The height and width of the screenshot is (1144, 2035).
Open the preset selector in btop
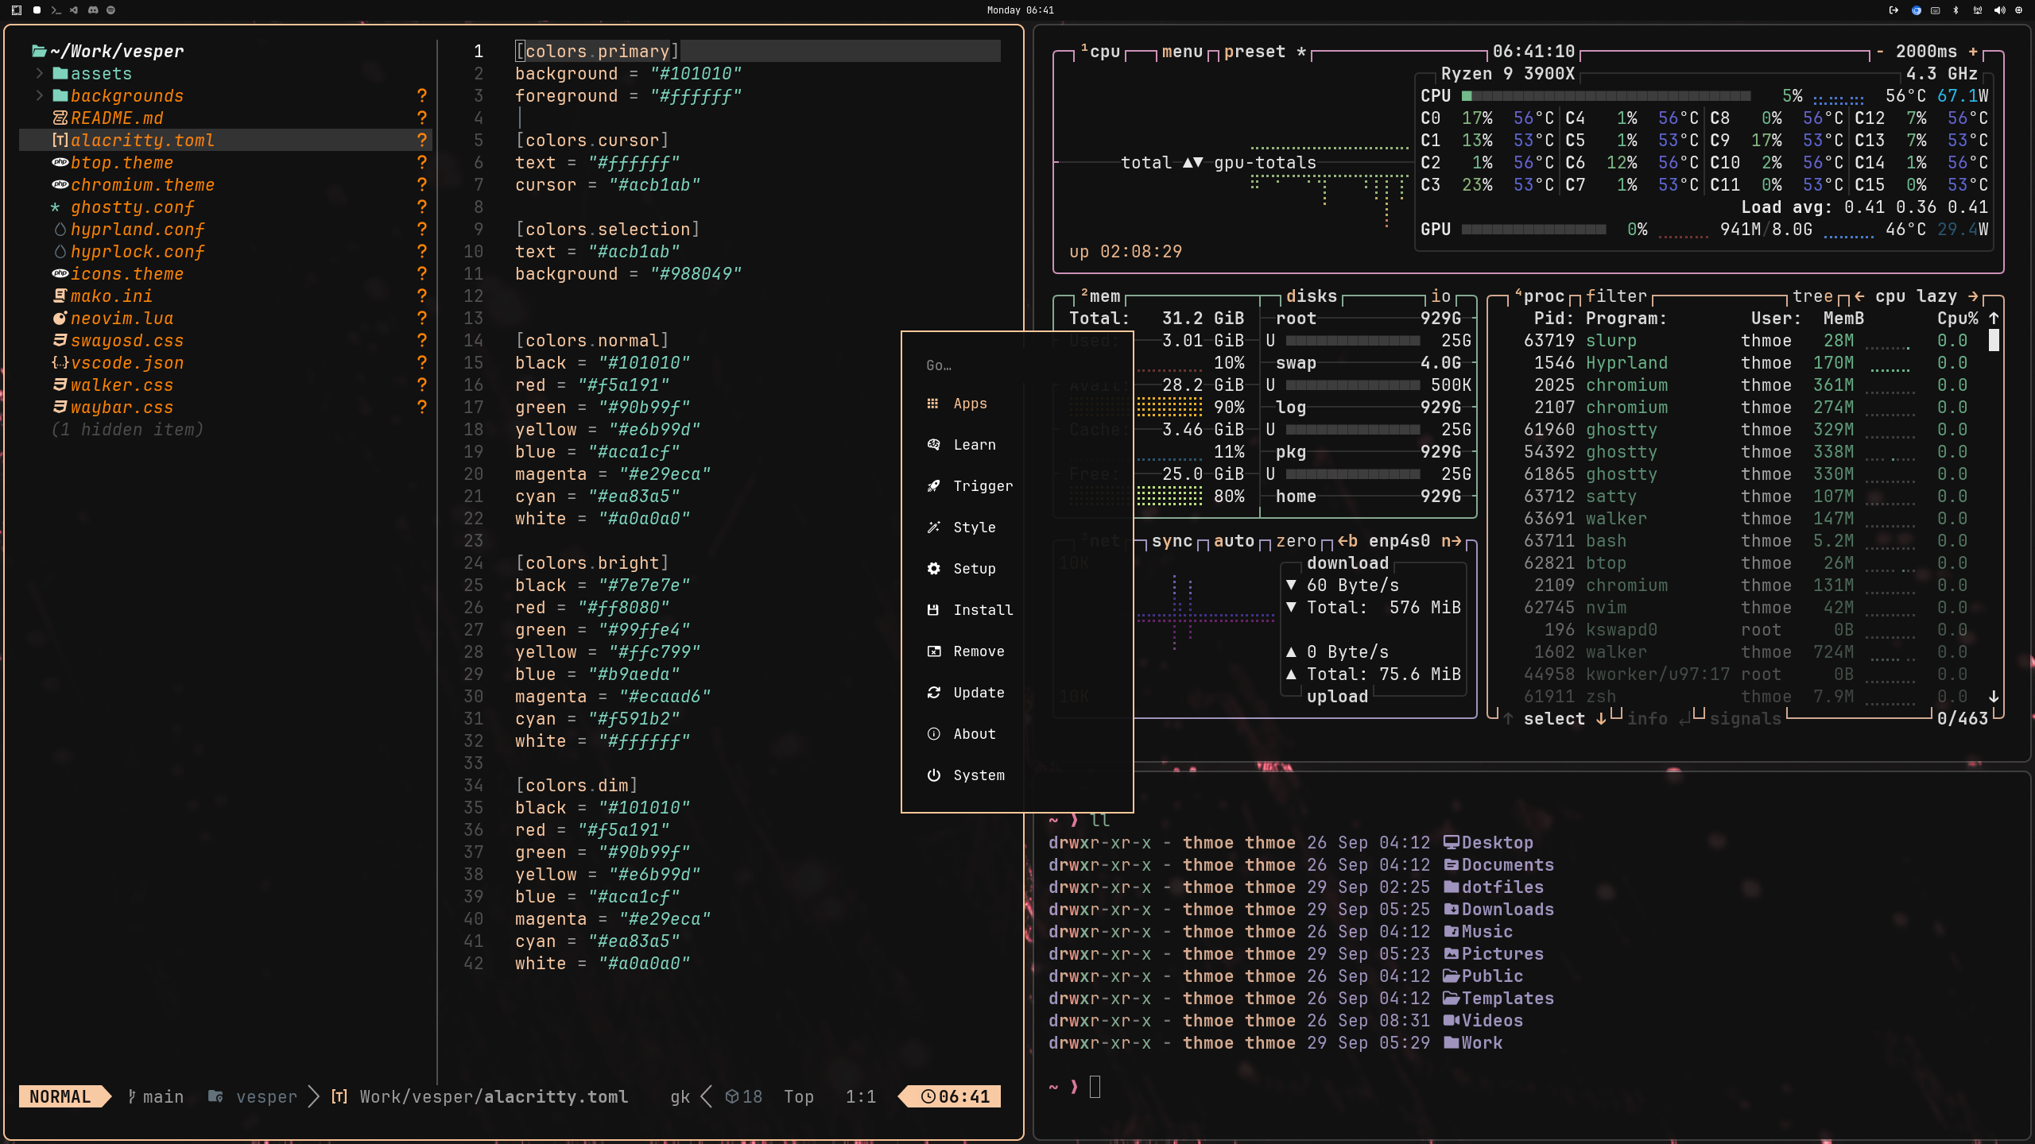click(x=1254, y=52)
